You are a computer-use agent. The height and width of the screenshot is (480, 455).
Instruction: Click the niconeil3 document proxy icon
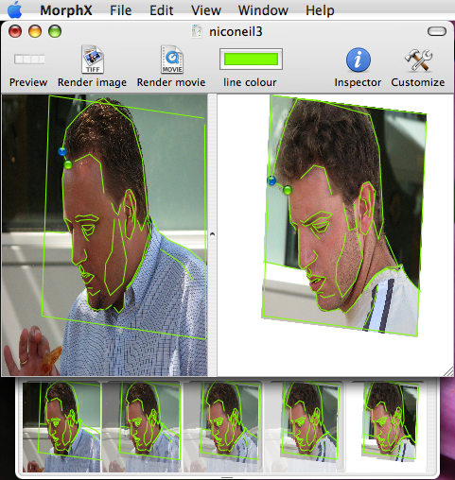pos(197,31)
